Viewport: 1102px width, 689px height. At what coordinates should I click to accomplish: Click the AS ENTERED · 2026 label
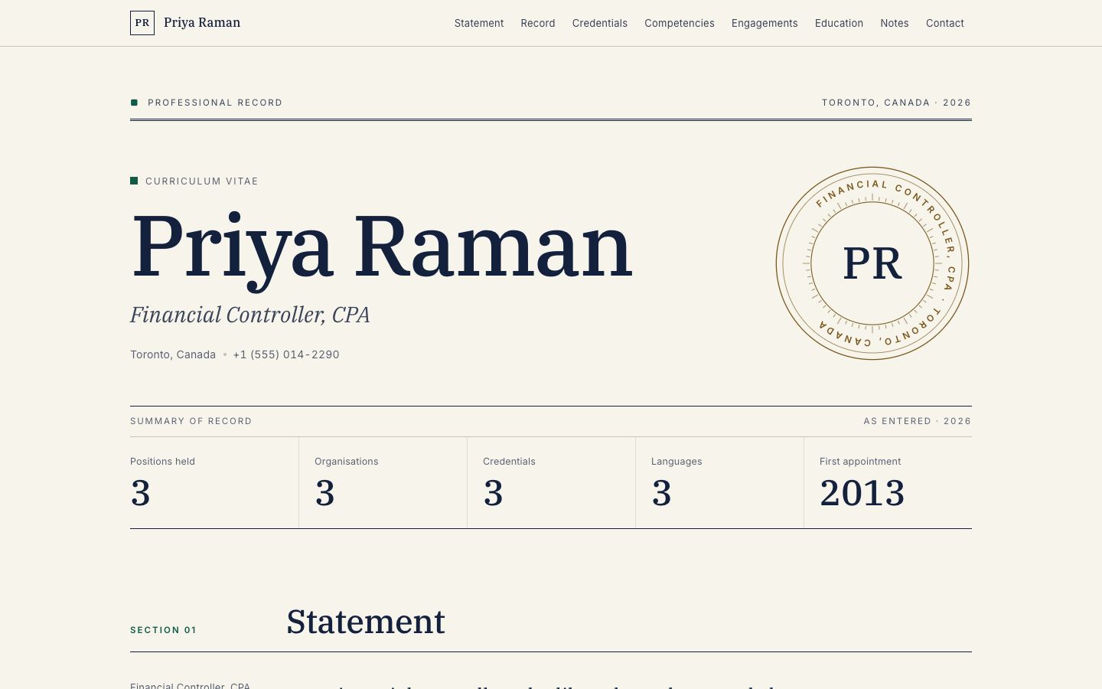(x=918, y=421)
